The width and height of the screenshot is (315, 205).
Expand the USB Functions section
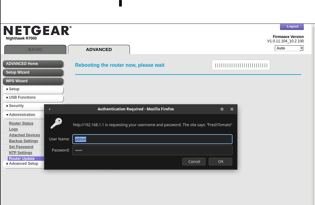pyautogui.click(x=33, y=98)
